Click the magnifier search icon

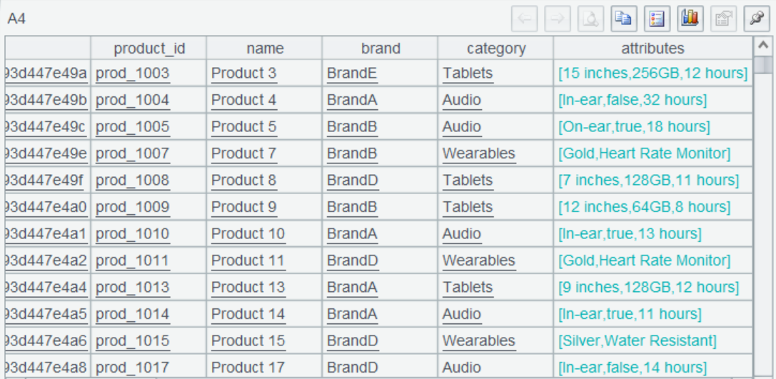(590, 19)
